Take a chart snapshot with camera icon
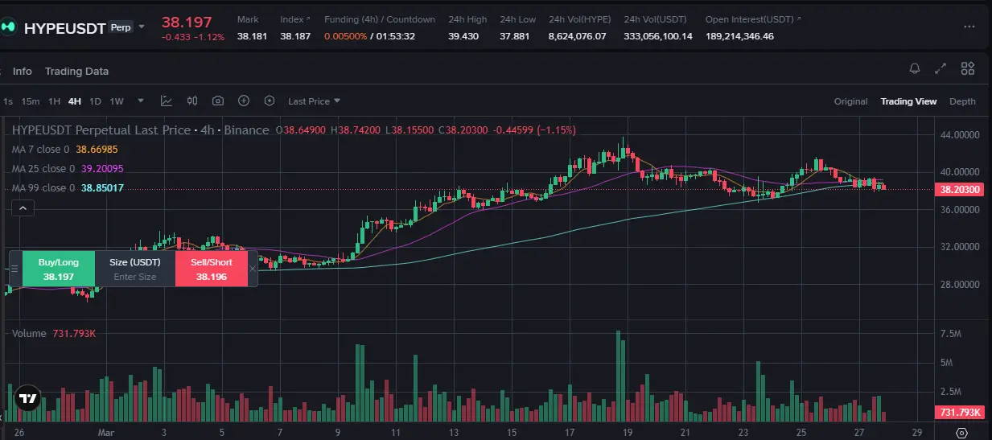The width and height of the screenshot is (992, 440). click(218, 101)
